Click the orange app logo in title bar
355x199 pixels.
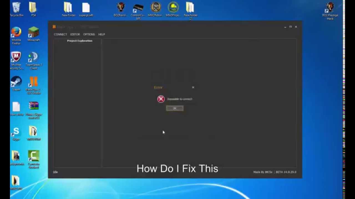[x=54, y=27]
